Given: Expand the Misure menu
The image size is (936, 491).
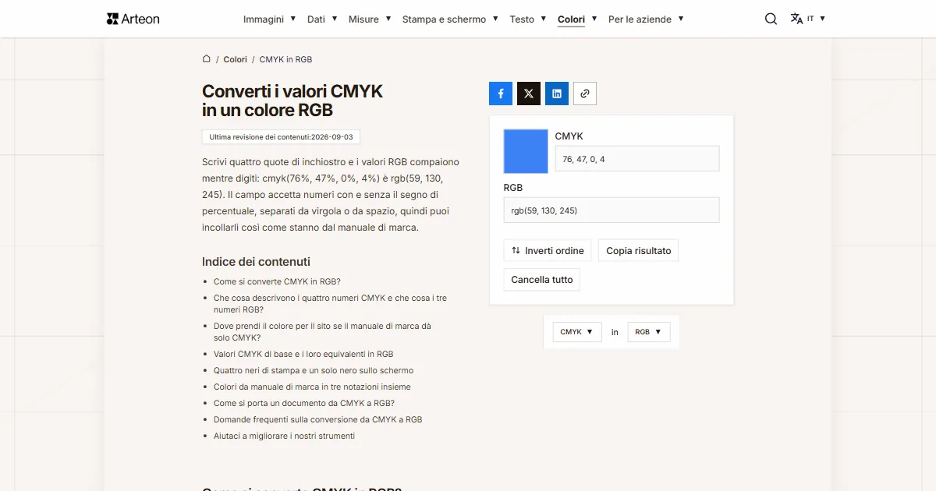Looking at the screenshot, I should coord(369,19).
